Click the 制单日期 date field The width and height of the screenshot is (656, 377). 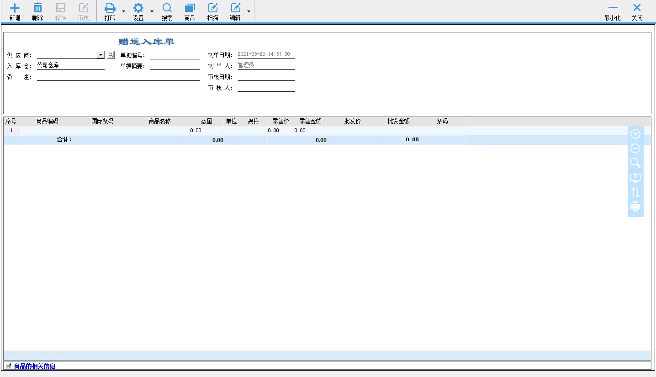[x=266, y=54]
